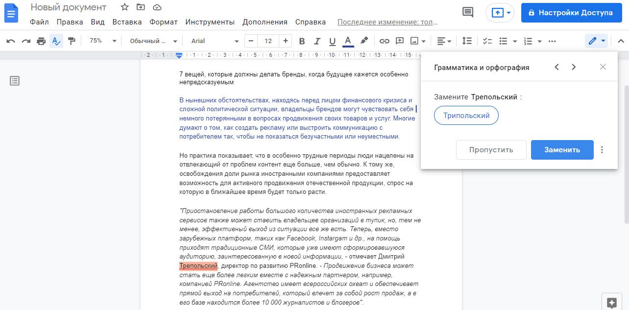Screen dimensions: 629x310
Task: Star the document
Action: tap(125, 7)
